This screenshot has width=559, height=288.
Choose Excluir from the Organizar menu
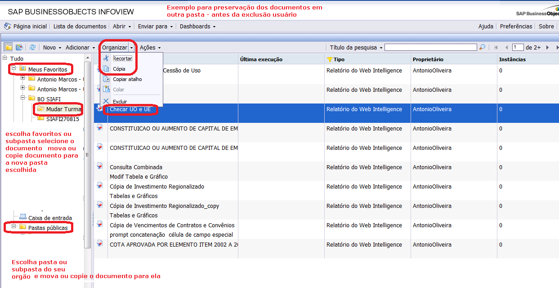coord(120,102)
